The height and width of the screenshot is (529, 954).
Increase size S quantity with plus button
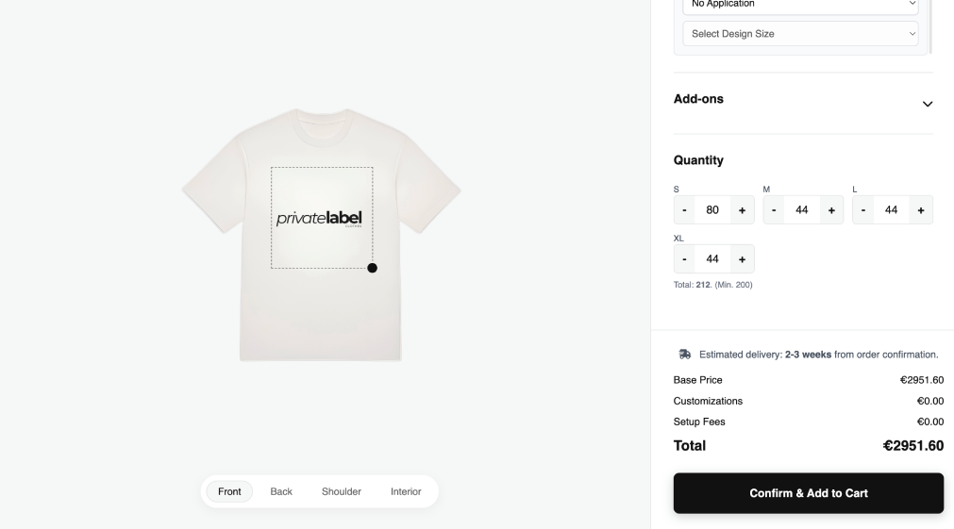coord(742,210)
